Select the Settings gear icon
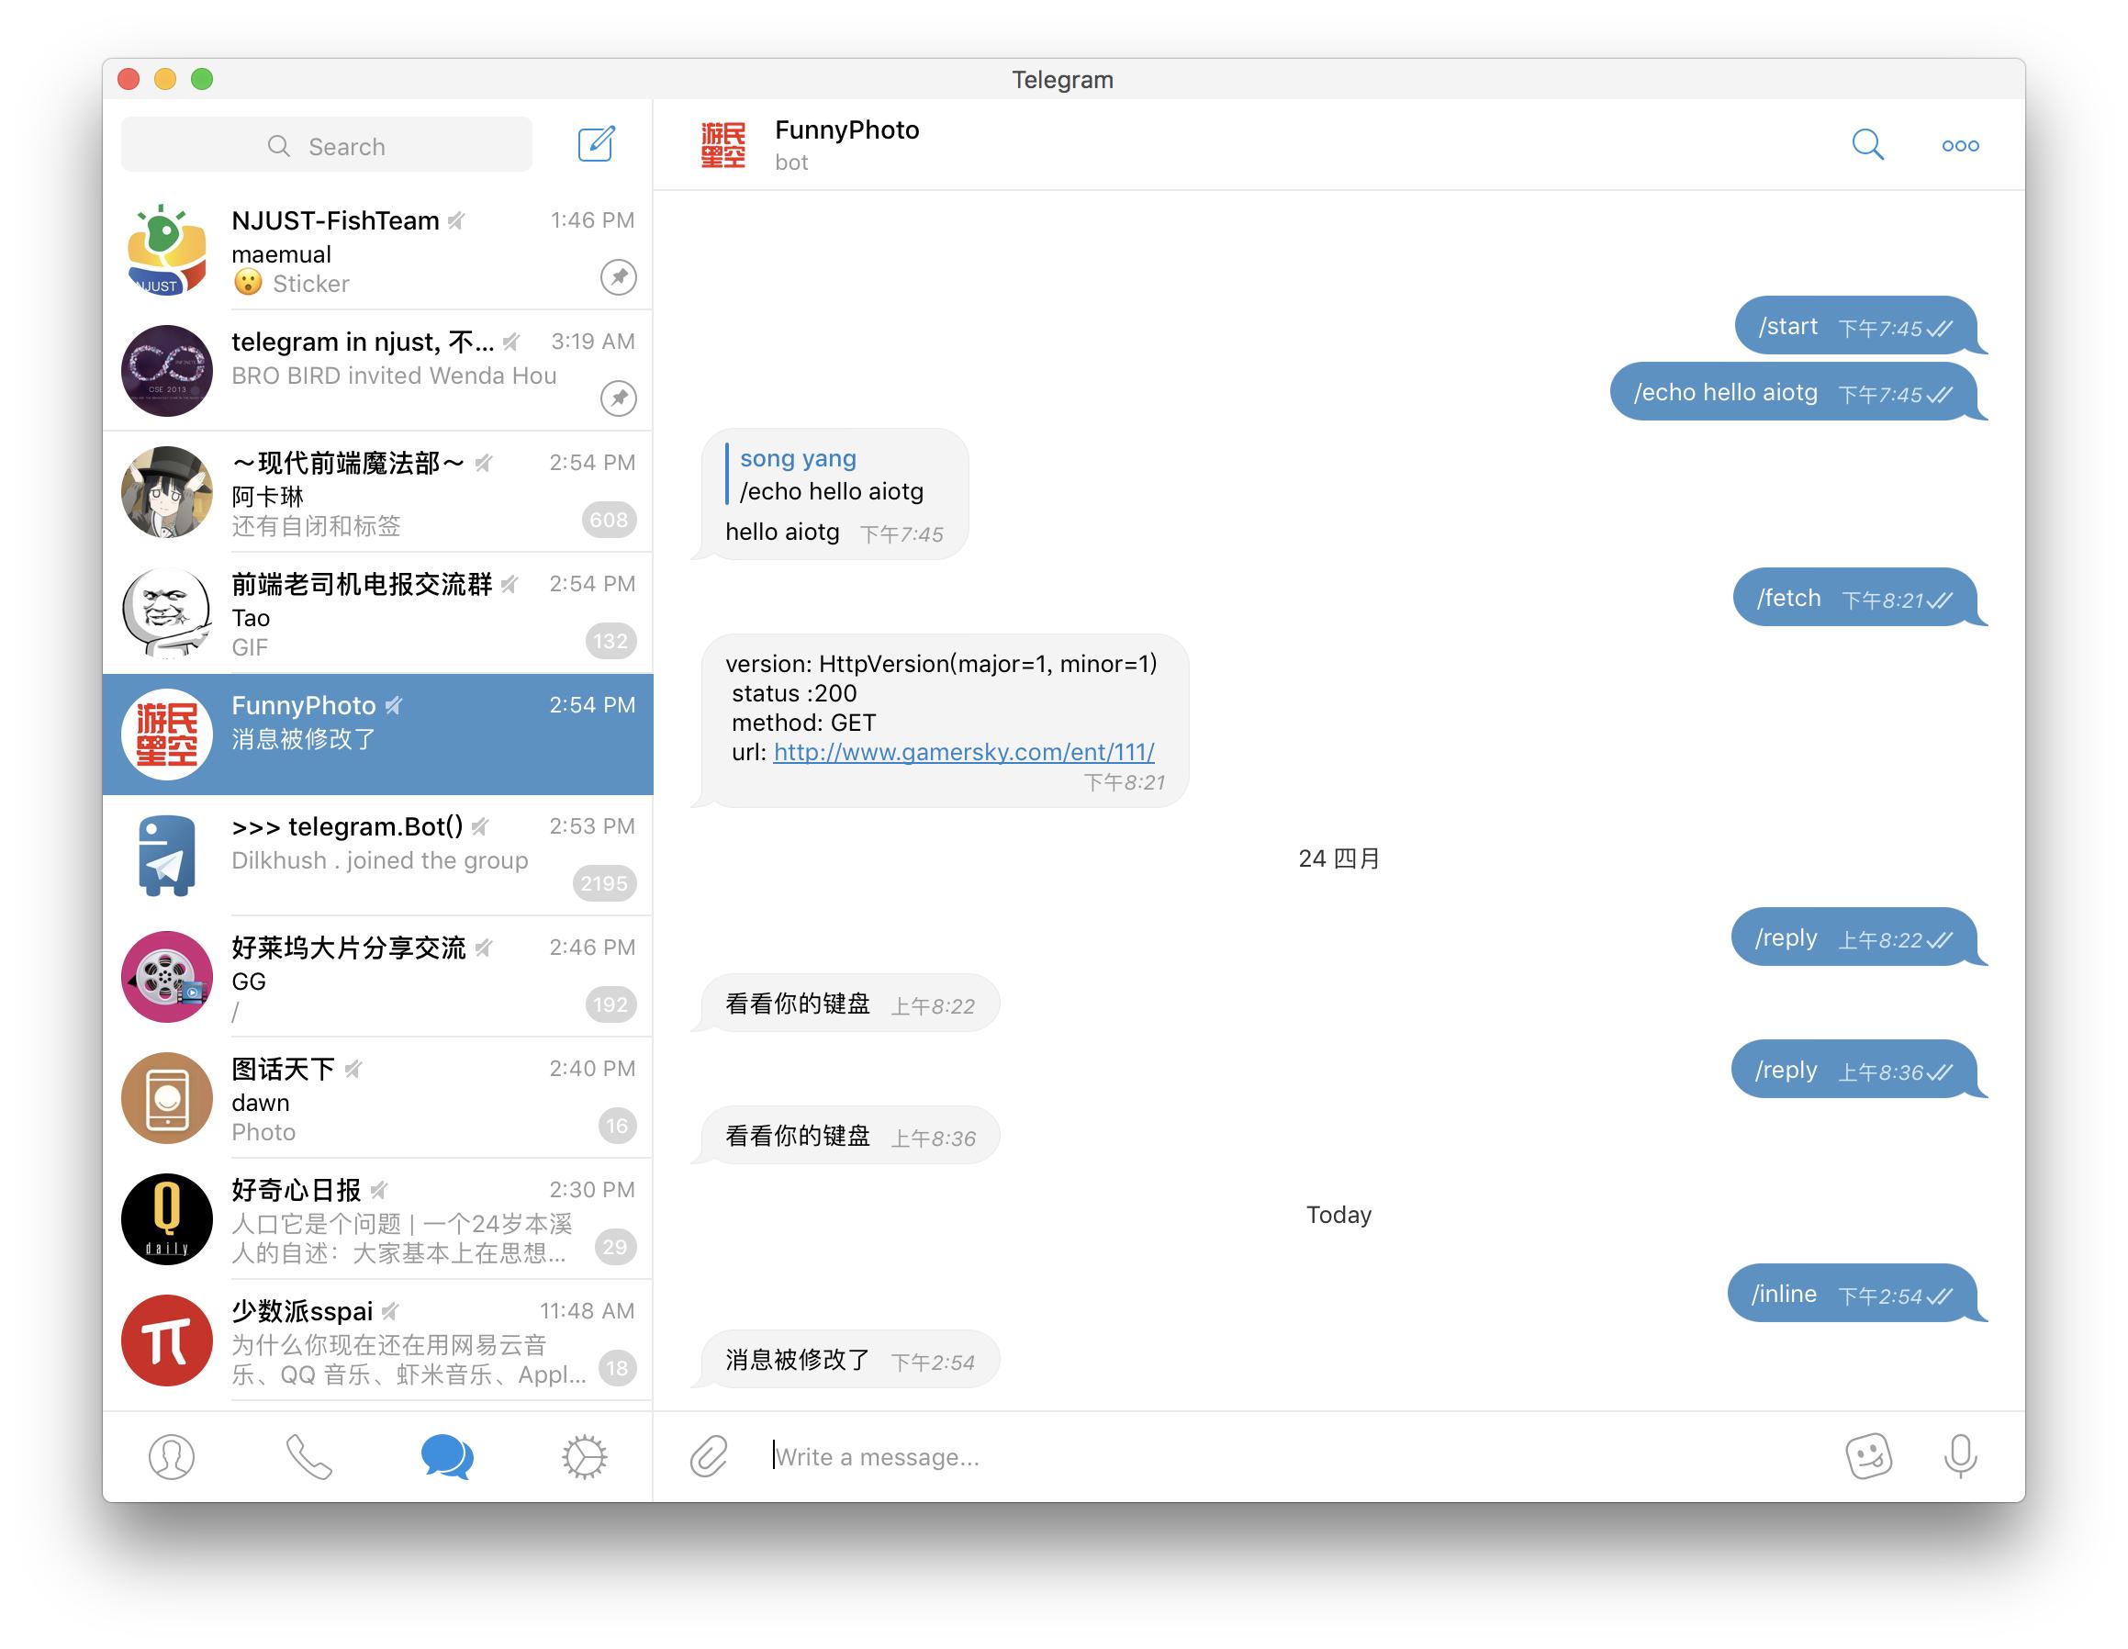The image size is (2128, 1649). pyautogui.click(x=584, y=1455)
